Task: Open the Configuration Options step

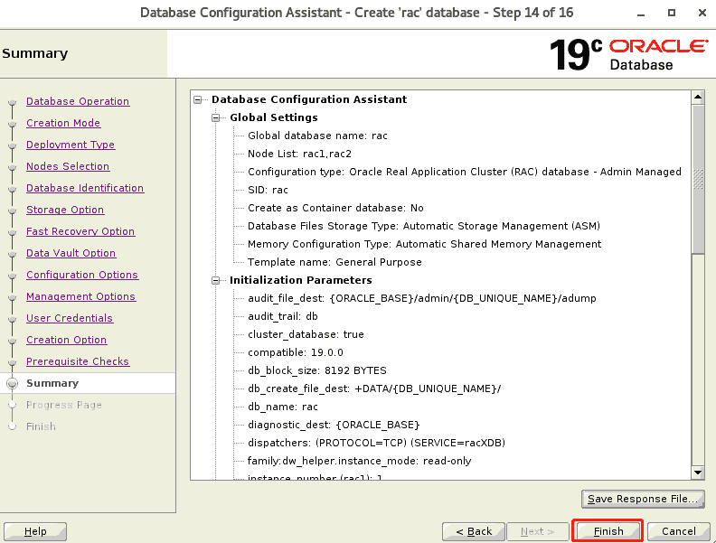Action: (82, 275)
